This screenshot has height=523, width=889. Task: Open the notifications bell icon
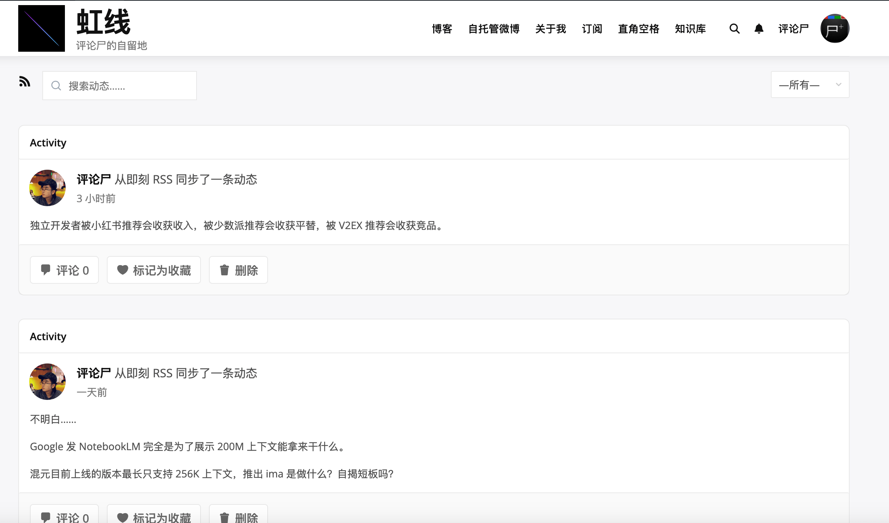(759, 29)
